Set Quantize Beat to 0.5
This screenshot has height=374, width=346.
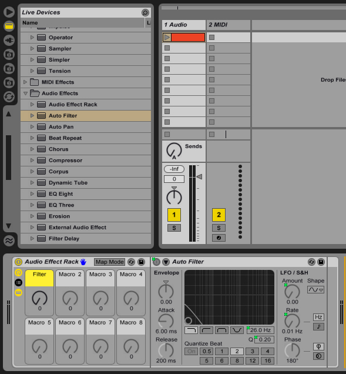click(206, 351)
